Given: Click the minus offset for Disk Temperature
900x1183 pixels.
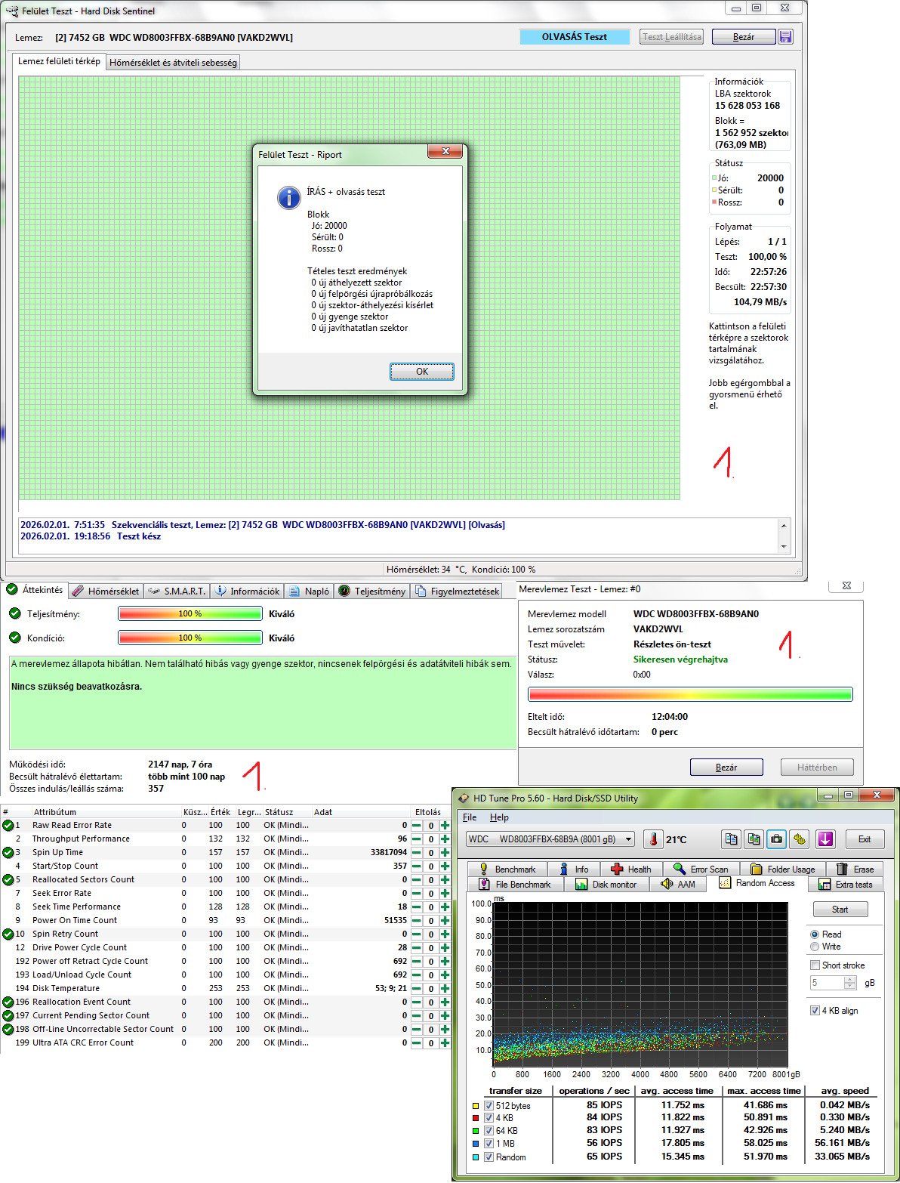Looking at the screenshot, I should 416,989.
